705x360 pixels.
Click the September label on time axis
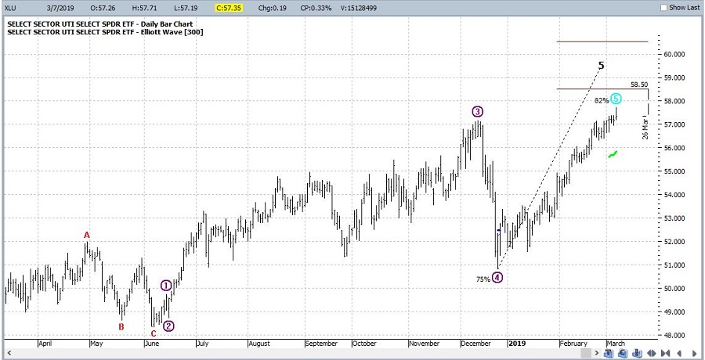point(321,344)
